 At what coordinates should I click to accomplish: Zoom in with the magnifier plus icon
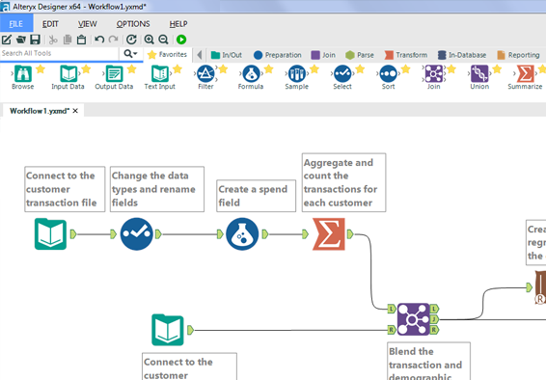[149, 40]
